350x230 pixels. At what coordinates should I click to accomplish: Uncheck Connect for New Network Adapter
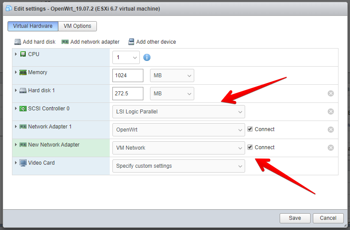[250, 147]
